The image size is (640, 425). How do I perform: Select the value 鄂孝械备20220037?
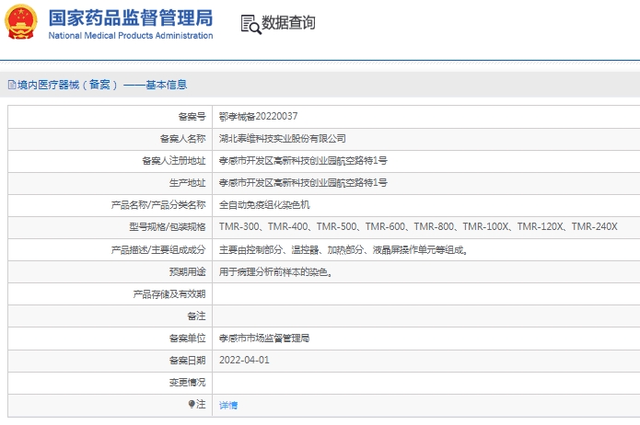(x=259, y=117)
